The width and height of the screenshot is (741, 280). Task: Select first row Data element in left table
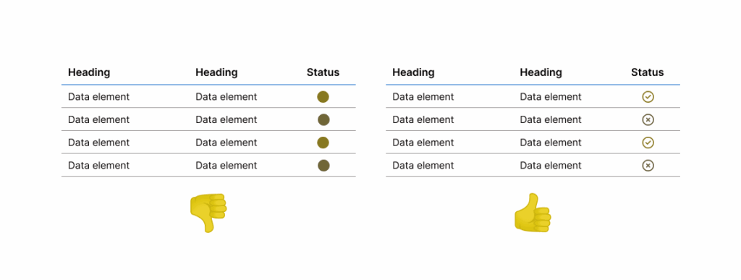pyautogui.click(x=98, y=97)
